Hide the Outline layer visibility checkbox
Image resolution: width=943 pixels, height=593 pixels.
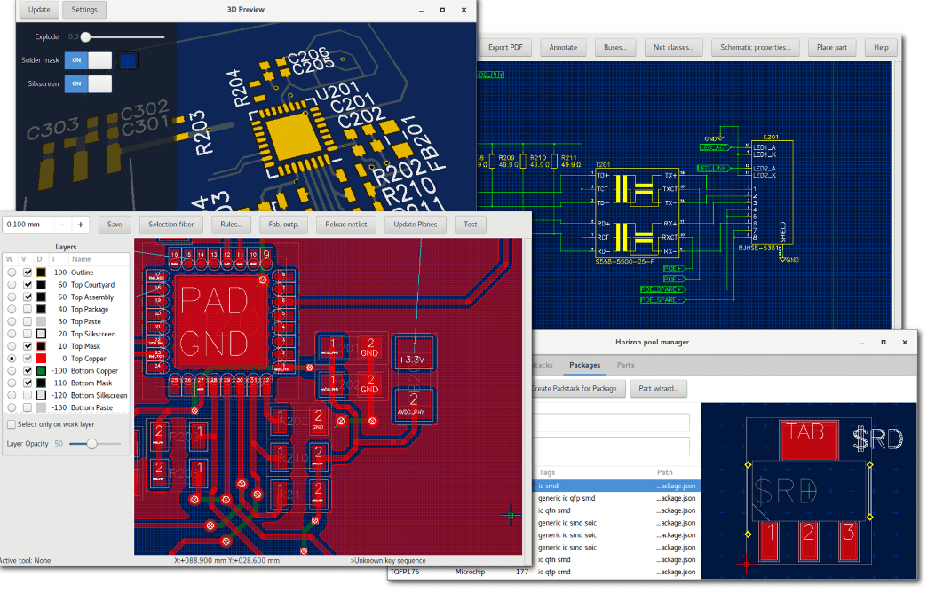28,273
